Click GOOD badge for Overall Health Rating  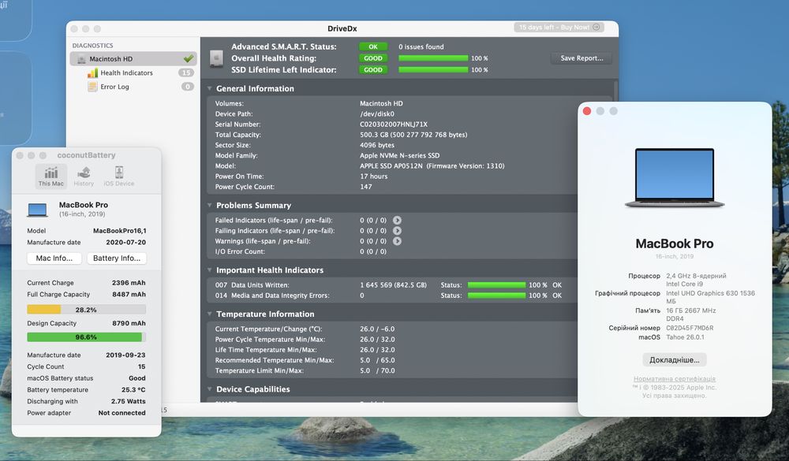tap(373, 58)
